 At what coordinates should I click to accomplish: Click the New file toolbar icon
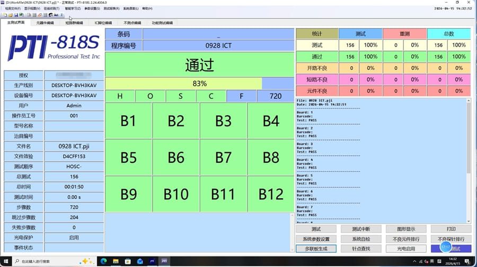[5, 15]
